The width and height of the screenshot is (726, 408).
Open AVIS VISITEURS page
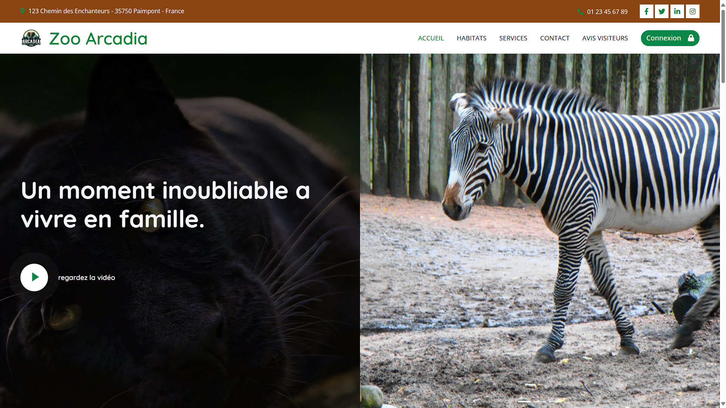605,38
